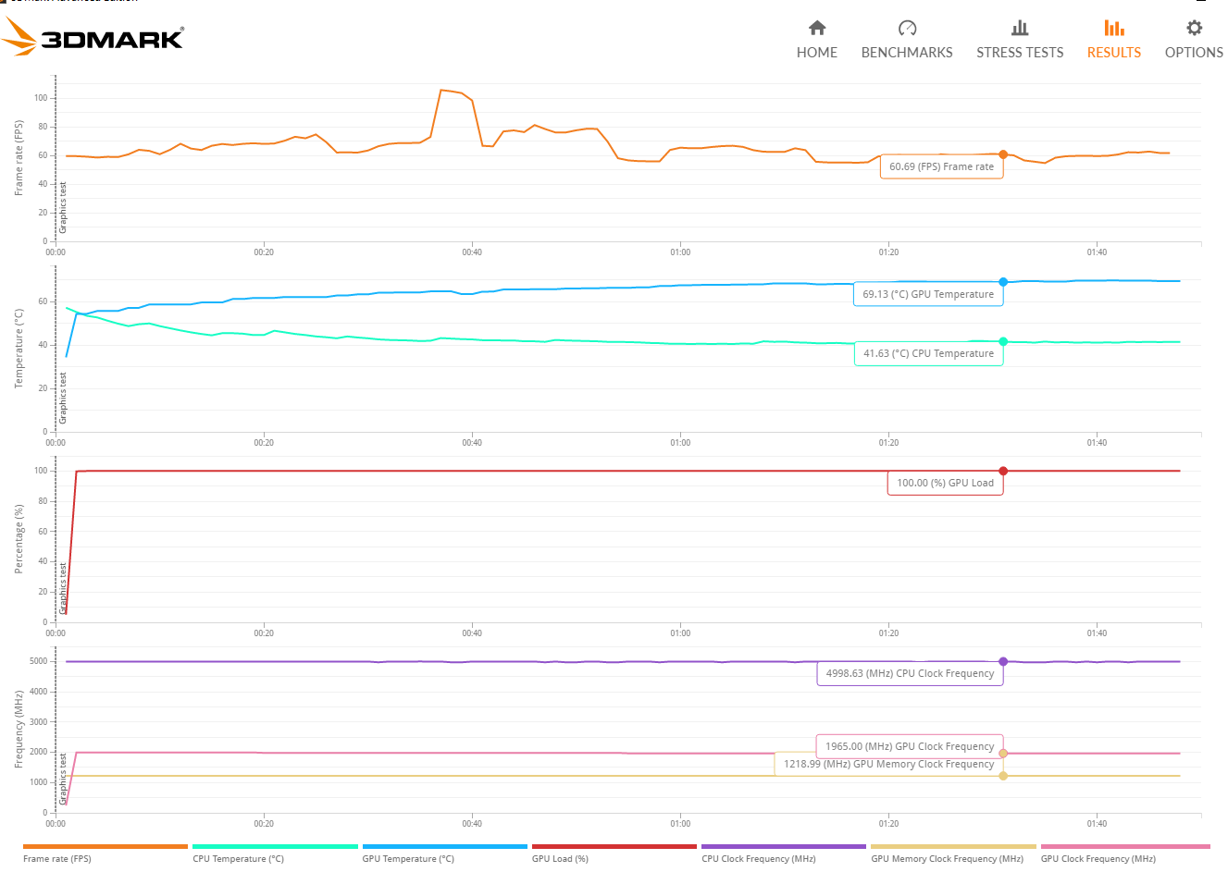This screenshot has width=1228, height=872.
Task: Click the blue GPU Temperature data point
Action: 1003,282
